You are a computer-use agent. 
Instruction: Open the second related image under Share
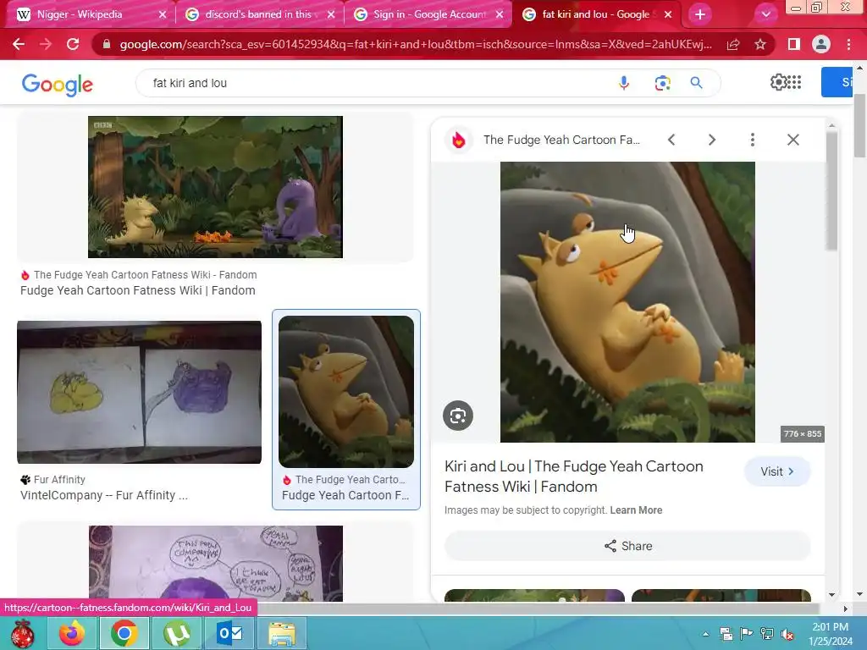click(721, 595)
